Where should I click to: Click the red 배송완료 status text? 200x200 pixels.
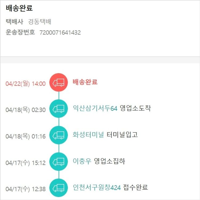(x=85, y=82)
